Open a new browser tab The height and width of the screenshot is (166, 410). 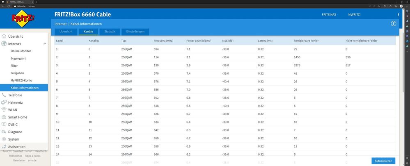pyautogui.click(x=36, y=2)
